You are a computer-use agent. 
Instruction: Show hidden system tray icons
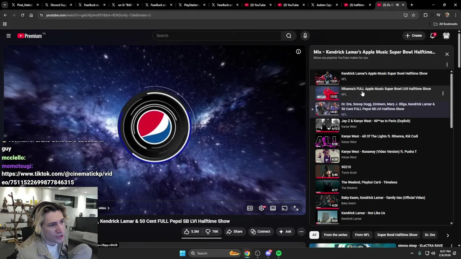click(412, 253)
